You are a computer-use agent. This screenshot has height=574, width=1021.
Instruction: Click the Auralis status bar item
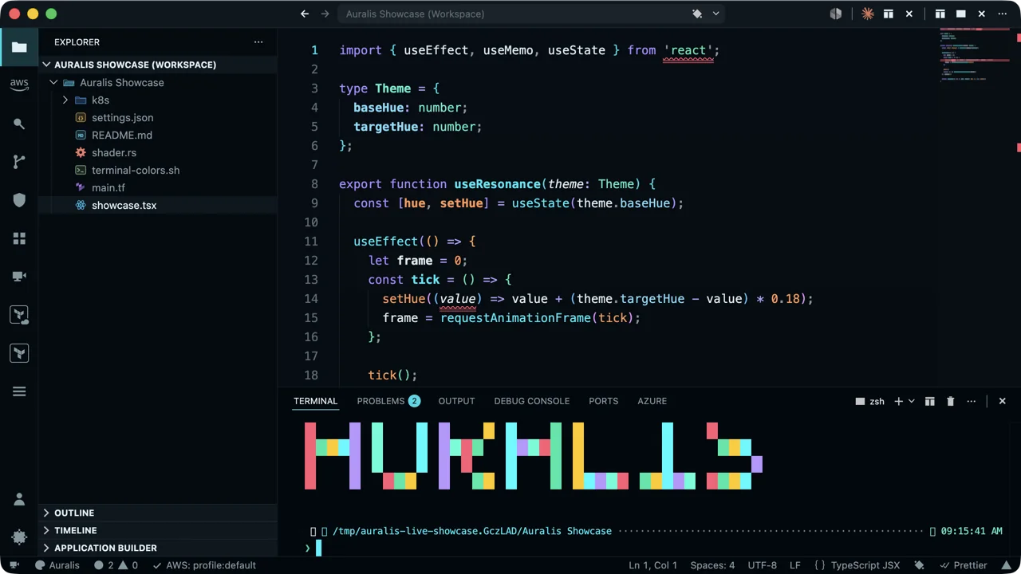57,565
